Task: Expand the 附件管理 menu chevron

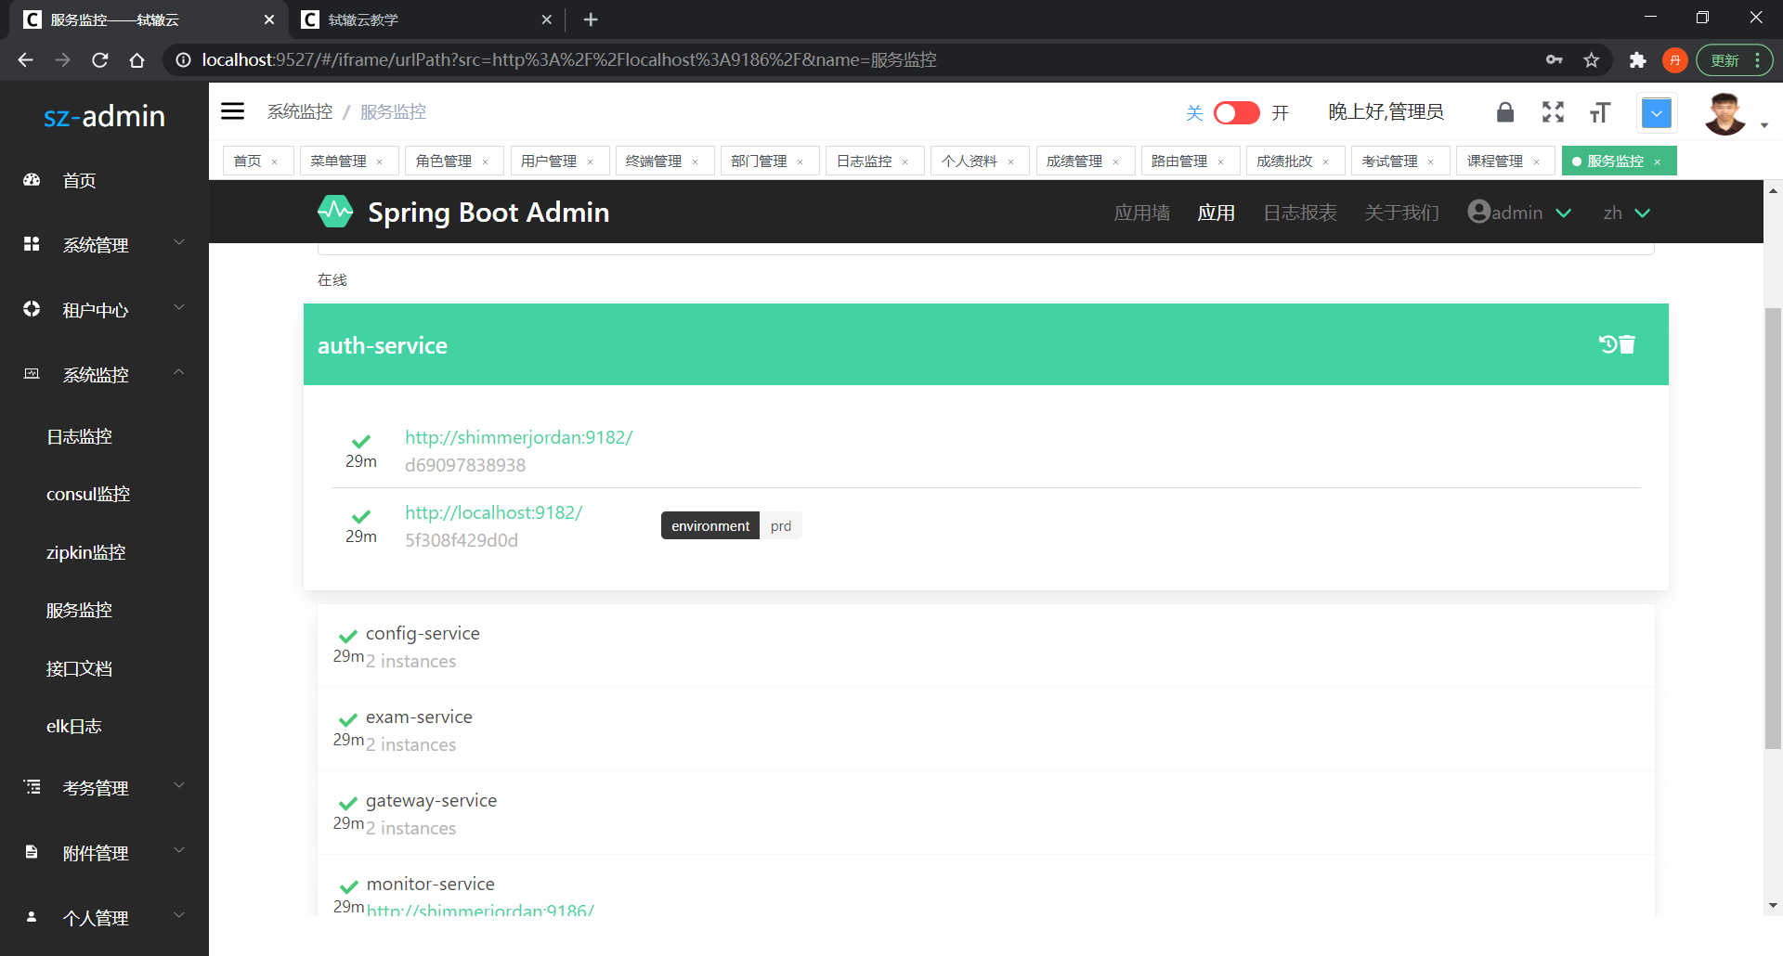Action: point(179,850)
